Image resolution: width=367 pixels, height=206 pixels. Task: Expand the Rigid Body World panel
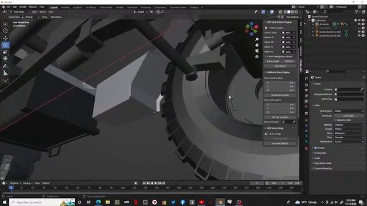[322, 163]
